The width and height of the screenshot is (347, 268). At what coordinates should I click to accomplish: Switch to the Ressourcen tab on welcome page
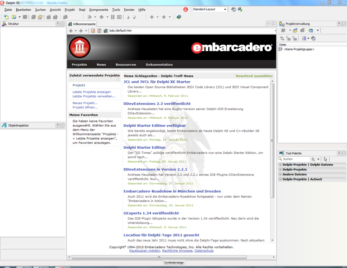pos(126,64)
